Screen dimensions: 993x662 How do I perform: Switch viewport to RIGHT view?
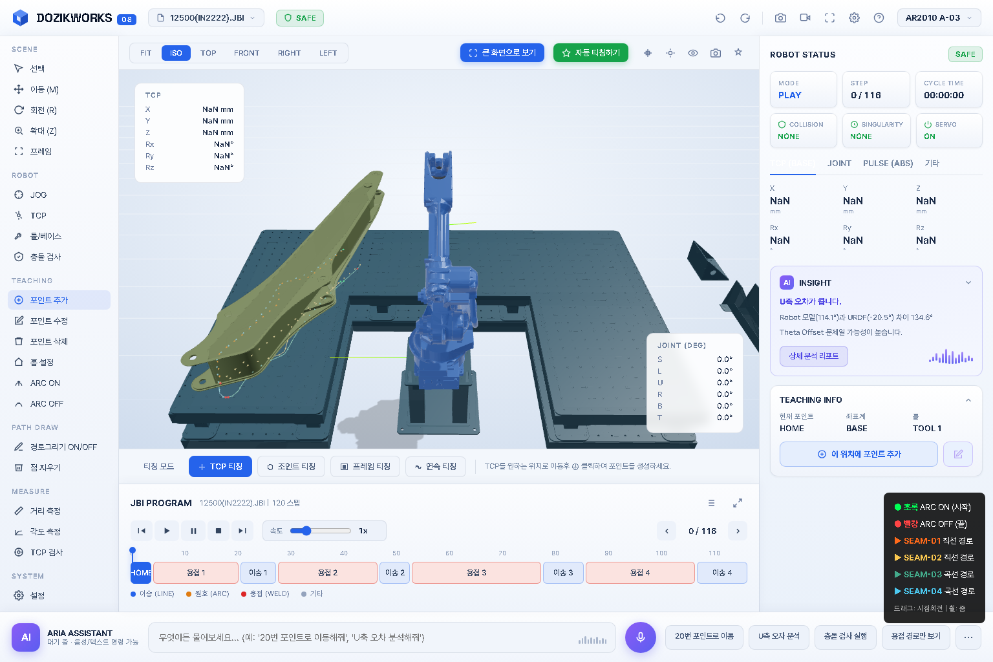289,53
